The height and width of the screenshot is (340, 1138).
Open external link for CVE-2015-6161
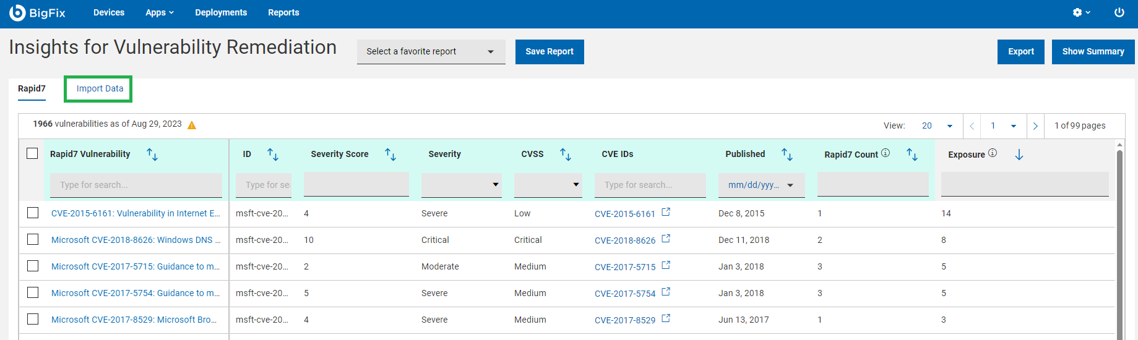point(666,212)
